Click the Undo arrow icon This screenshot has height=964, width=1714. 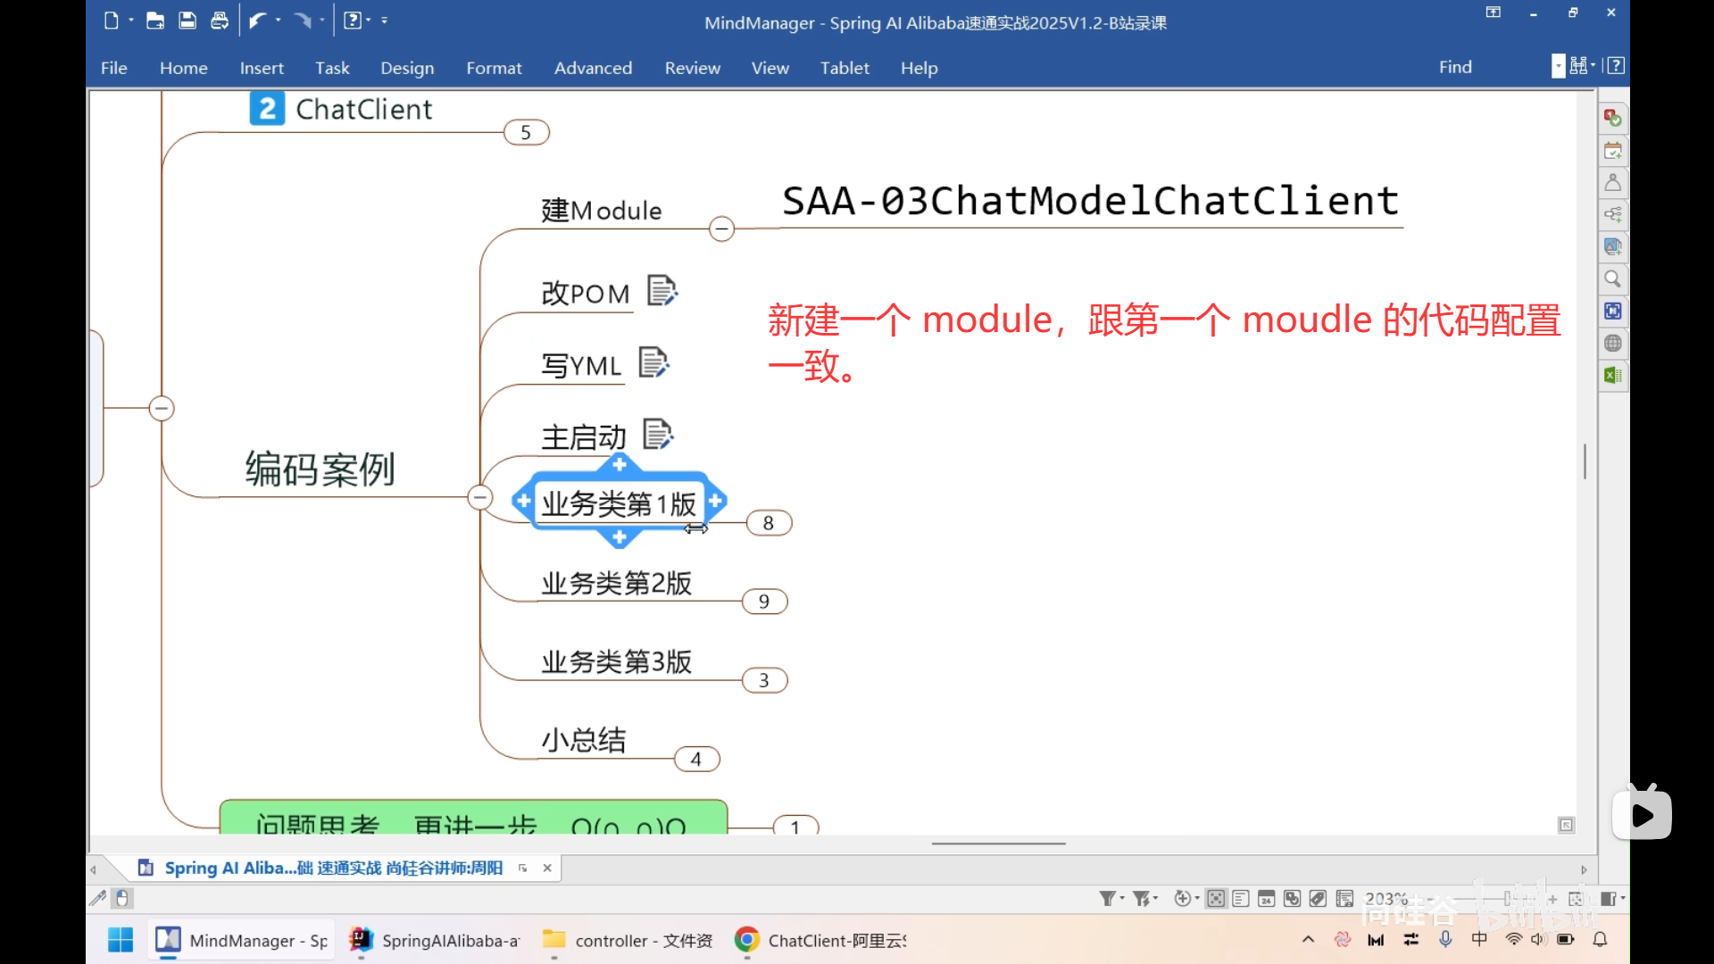(258, 21)
